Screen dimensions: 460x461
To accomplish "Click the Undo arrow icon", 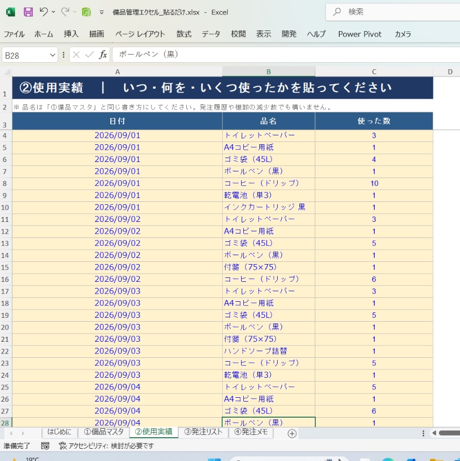I will pyautogui.click(x=44, y=12).
